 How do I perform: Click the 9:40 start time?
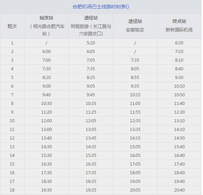coord(47,95)
